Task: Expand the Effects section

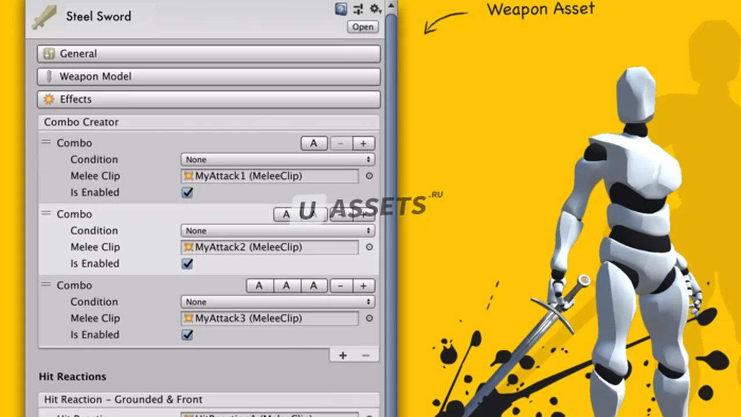Action: (x=209, y=99)
